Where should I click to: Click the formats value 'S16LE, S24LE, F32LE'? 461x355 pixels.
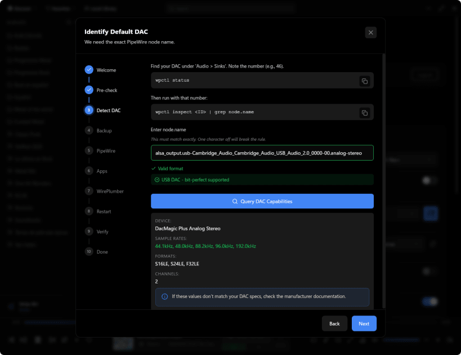pyautogui.click(x=177, y=264)
